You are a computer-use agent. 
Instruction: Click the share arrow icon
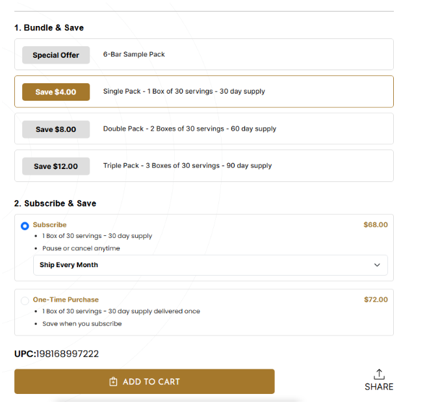(x=379, y=374)
